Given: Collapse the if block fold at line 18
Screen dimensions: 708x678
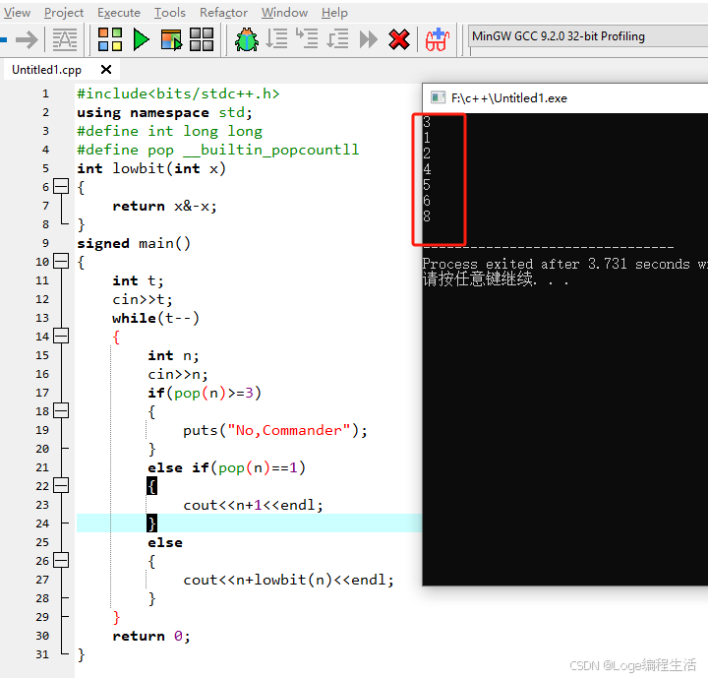Looking at the screenshot, I should [61, 411].
